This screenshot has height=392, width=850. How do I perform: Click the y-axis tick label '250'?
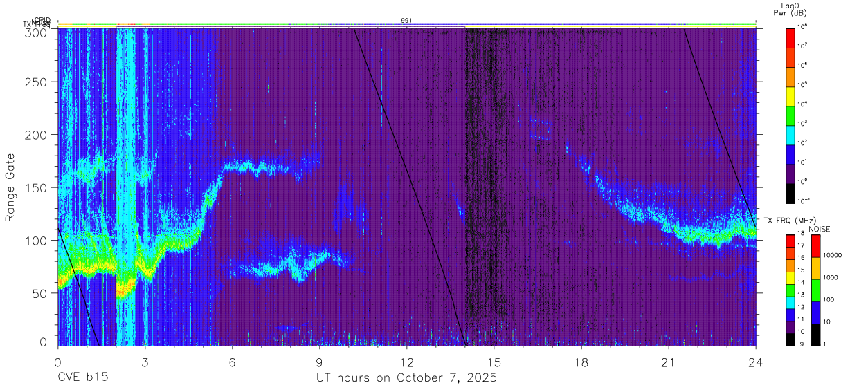(37, 82)
